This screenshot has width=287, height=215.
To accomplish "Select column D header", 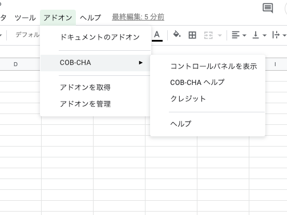I will 15,64.
